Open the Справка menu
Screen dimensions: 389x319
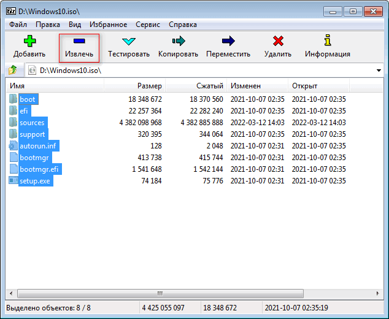(183, 25)
